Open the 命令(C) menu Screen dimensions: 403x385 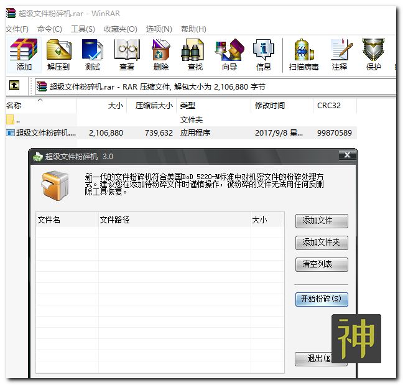click(49, 29)
